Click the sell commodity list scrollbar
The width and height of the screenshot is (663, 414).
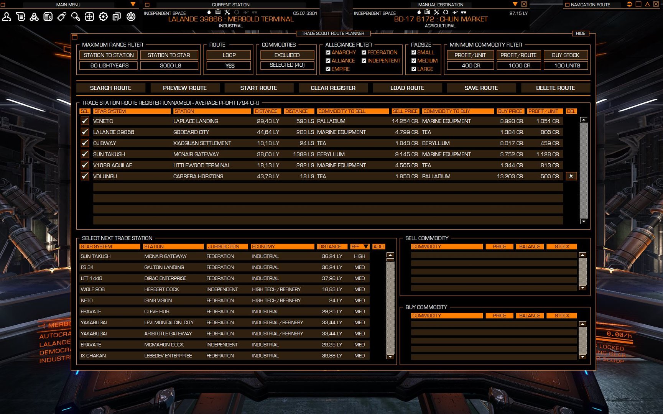click(x=582, y=271)
